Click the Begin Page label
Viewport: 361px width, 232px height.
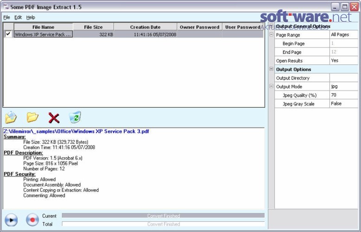(x=293, y=44)
